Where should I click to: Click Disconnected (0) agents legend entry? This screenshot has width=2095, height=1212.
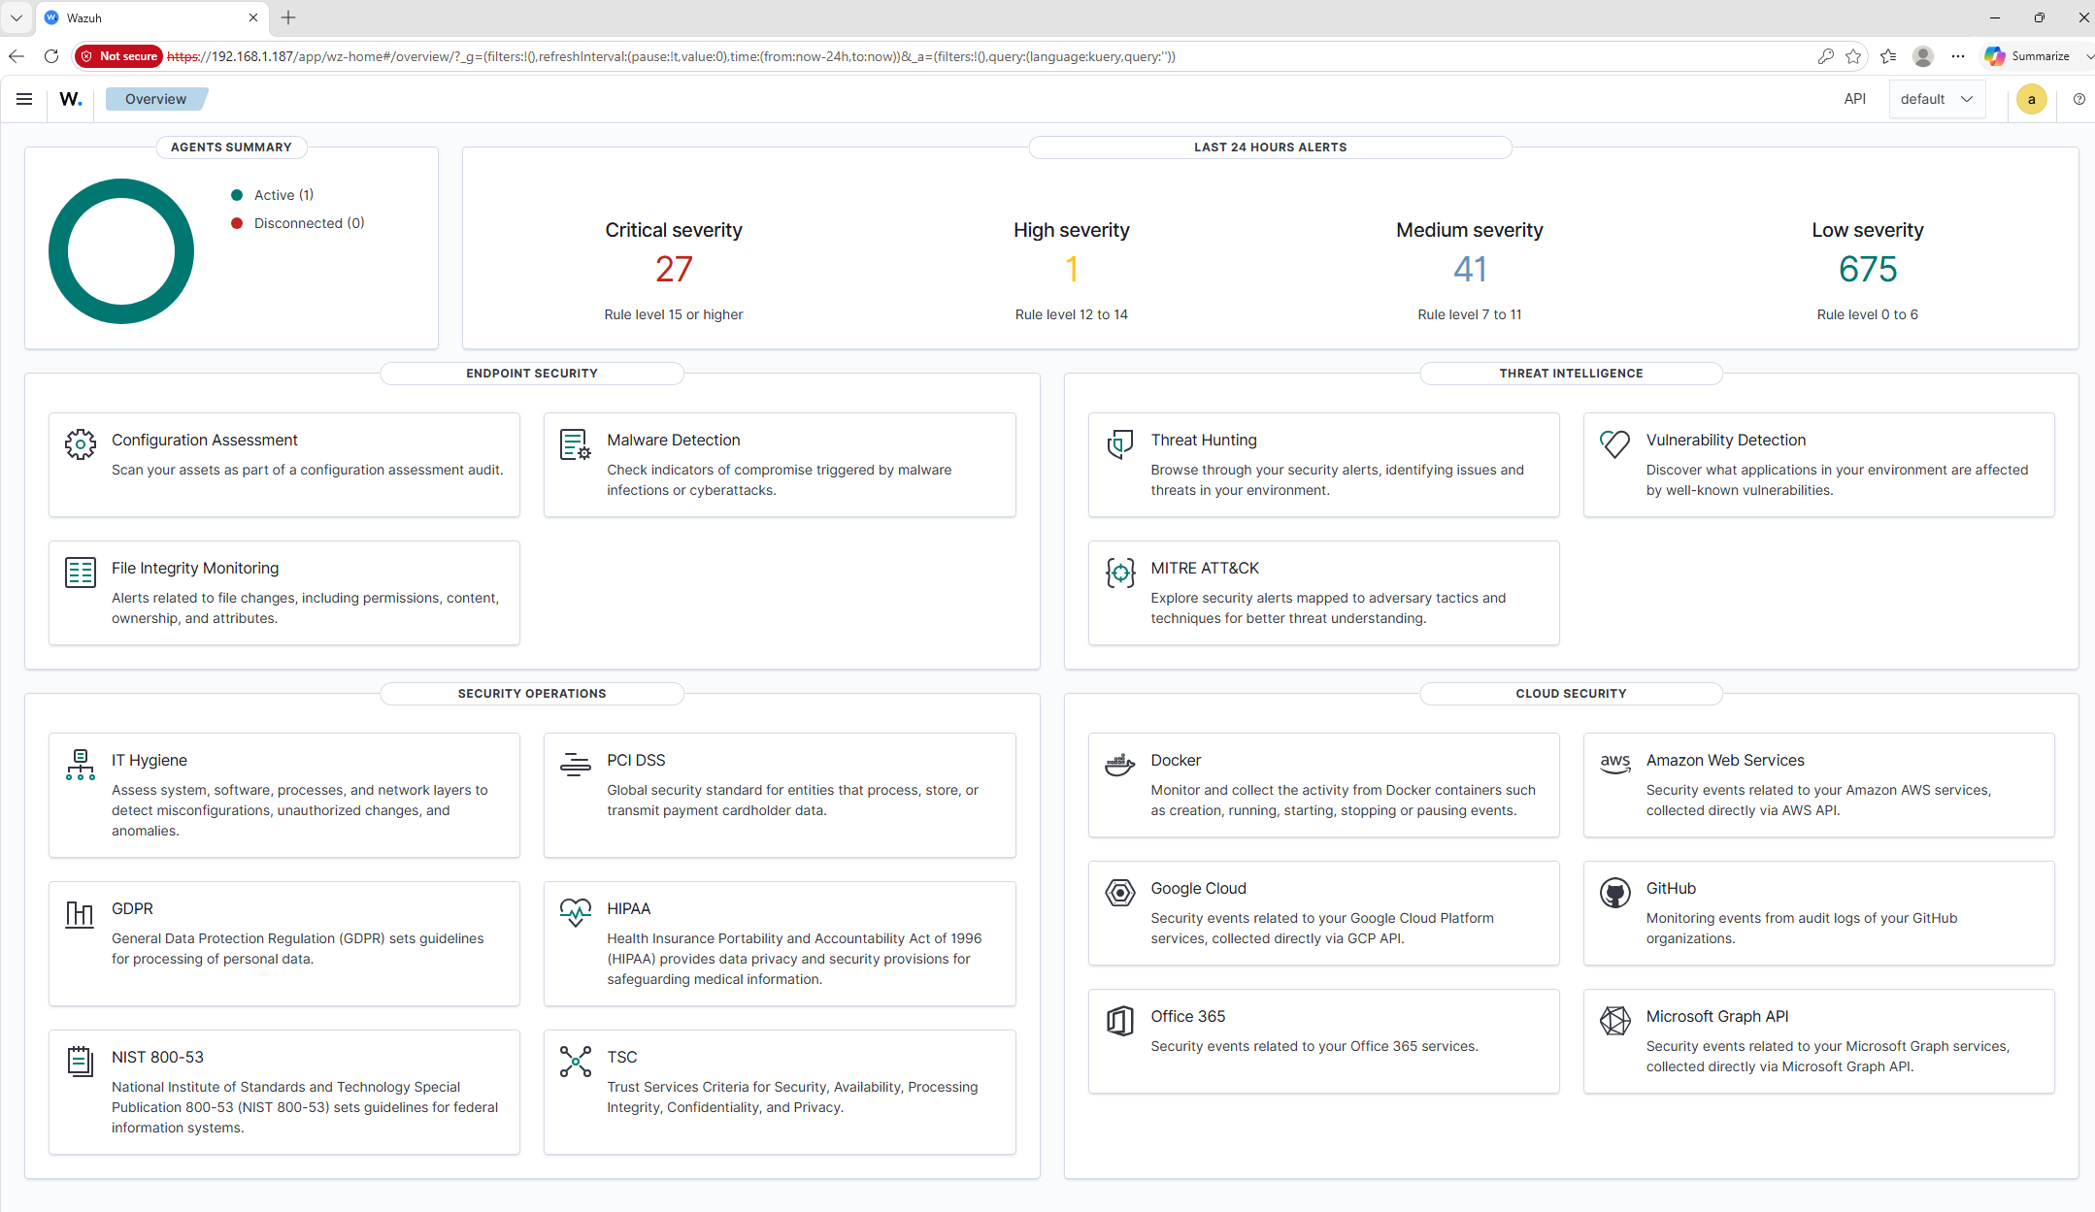click(x=298, y=223)
